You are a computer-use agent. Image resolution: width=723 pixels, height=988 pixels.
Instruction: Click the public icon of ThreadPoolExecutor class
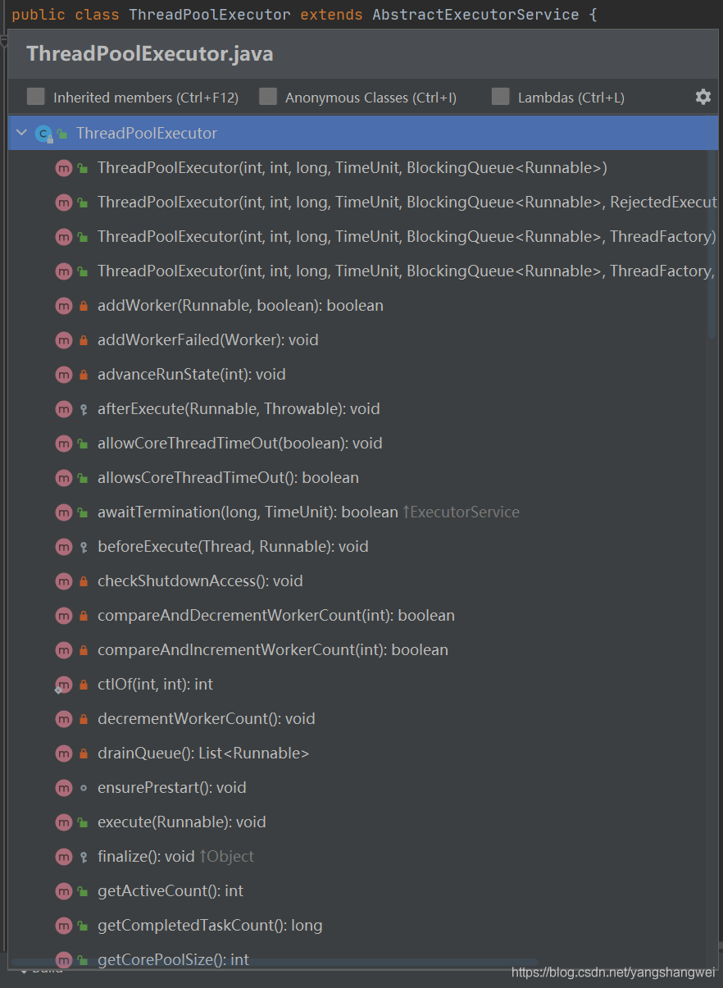pyautogui.click(x=62, y=134)
